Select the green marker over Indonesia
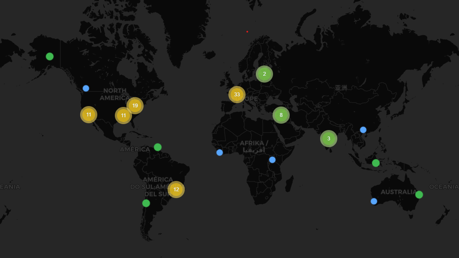 (x=376, y=163)
